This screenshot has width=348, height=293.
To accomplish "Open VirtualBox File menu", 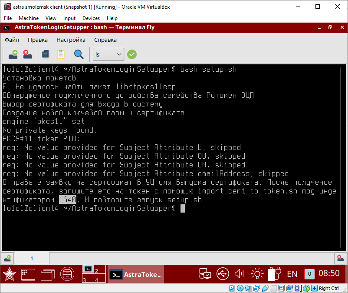I will pyautogui.click(x=8, y=18).
